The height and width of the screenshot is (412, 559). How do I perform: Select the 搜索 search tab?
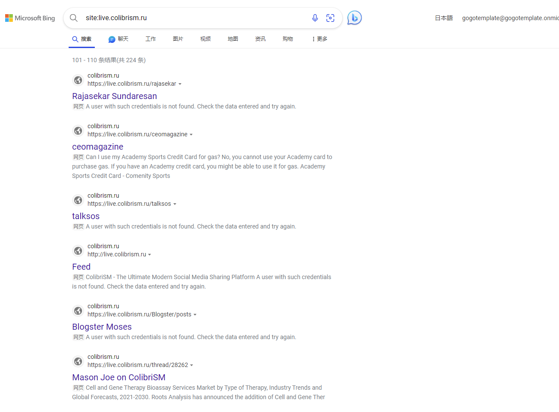[x=82, y=39]
